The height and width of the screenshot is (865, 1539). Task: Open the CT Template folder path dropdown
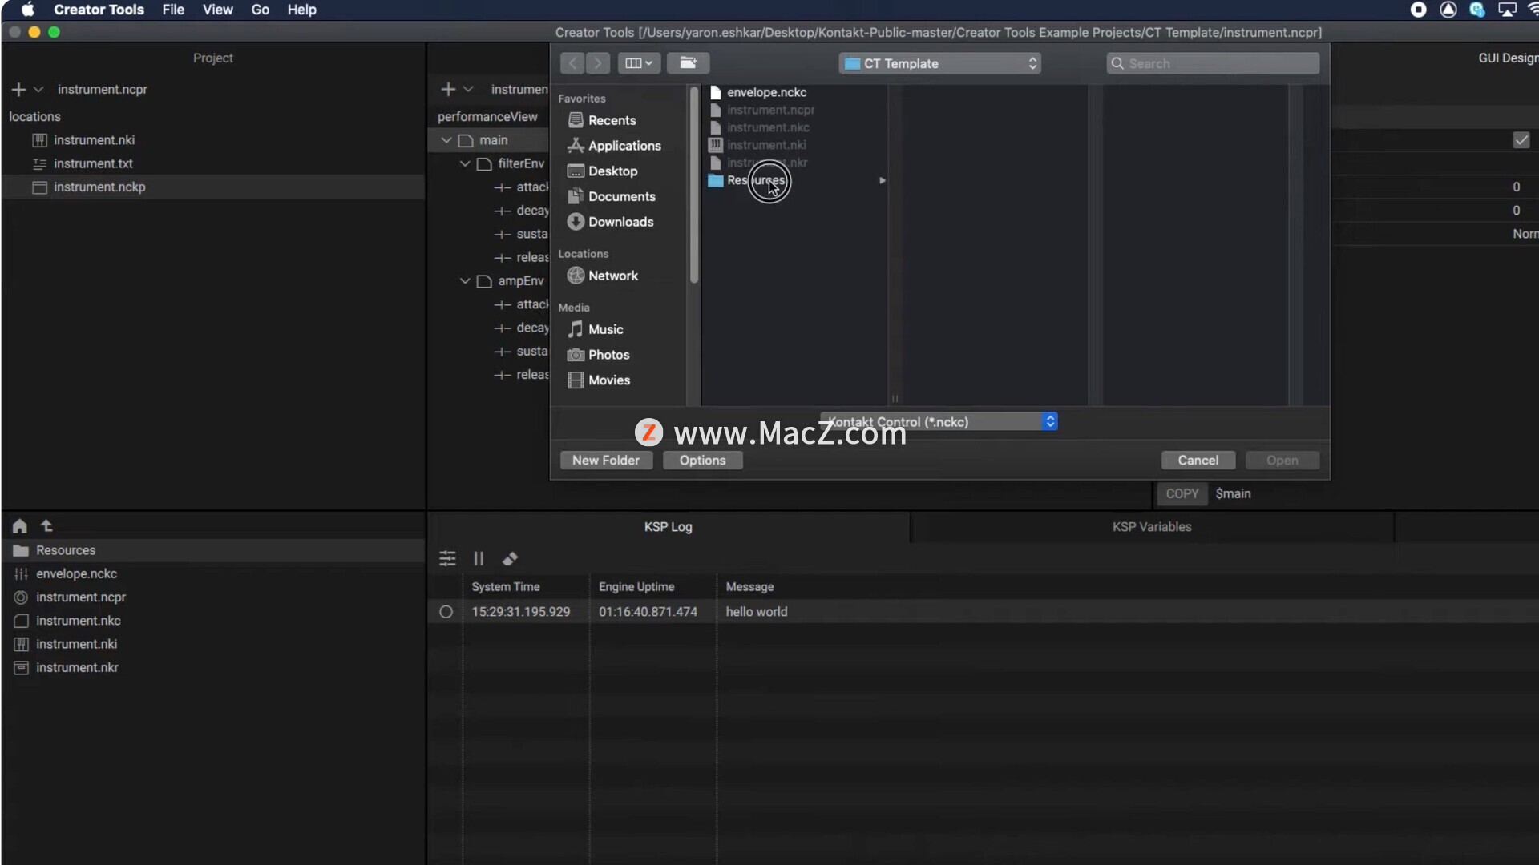[x=939, y=63]
